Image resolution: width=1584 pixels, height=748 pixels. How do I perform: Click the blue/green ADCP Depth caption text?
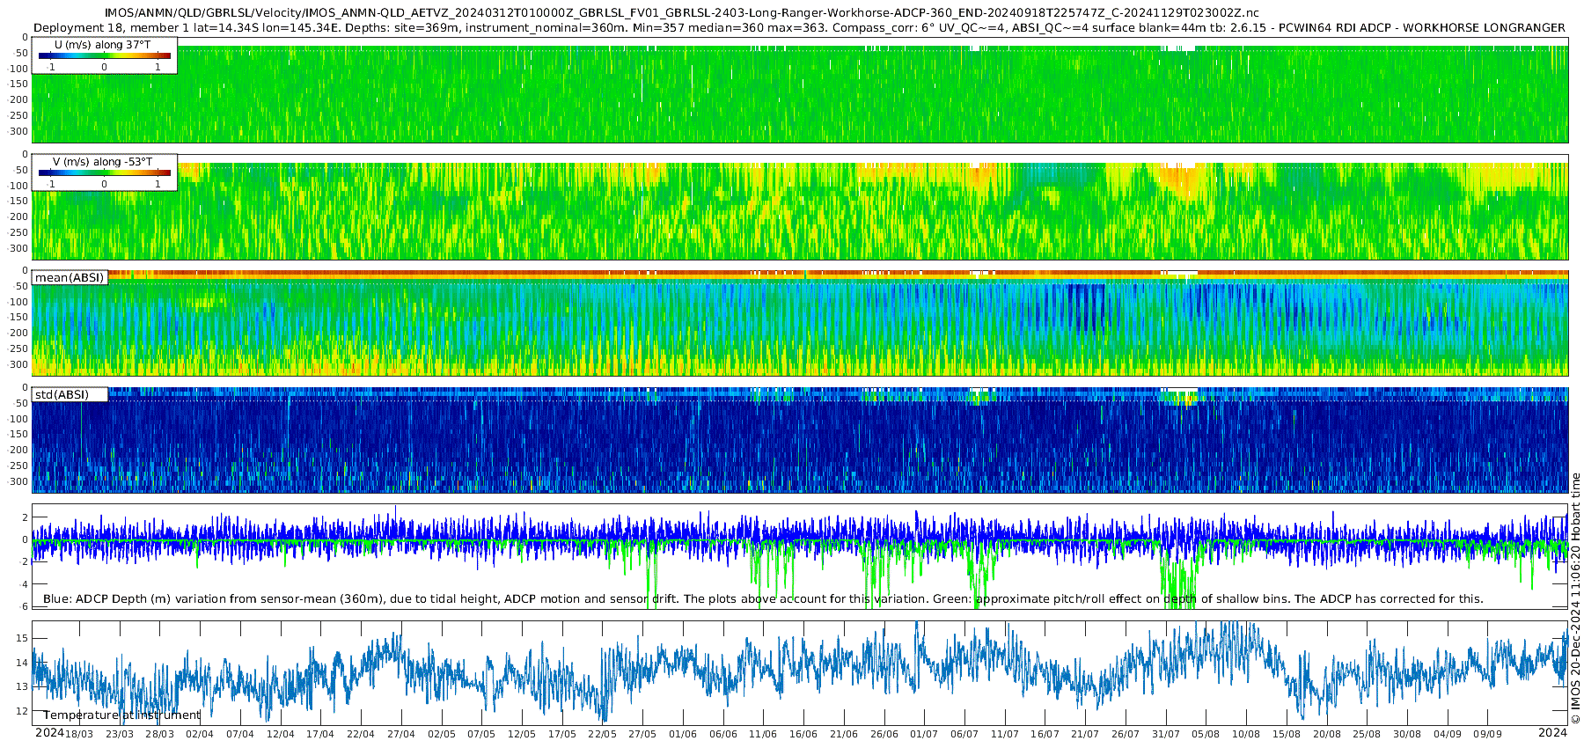[x=763, y=599]
